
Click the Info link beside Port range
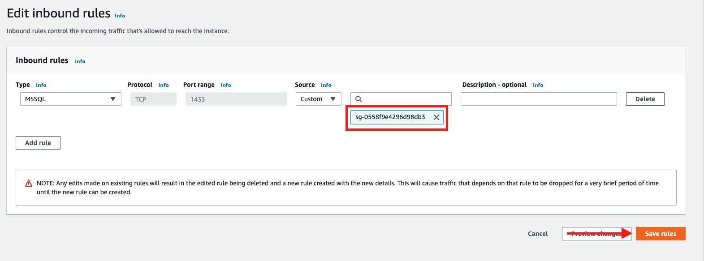point(226,85)
